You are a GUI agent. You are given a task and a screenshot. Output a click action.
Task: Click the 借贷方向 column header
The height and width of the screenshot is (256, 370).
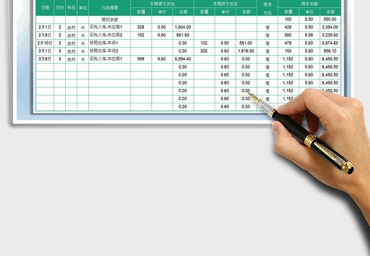pos(267,8)
